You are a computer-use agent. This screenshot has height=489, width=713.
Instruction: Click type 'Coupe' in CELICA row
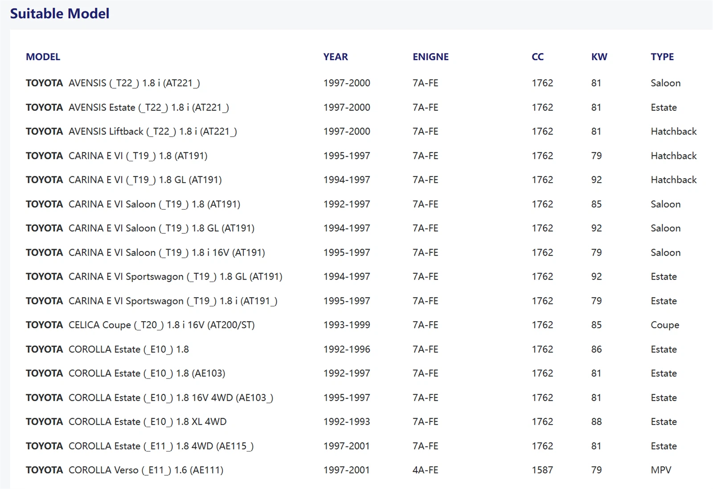click(x=665, y=325)
